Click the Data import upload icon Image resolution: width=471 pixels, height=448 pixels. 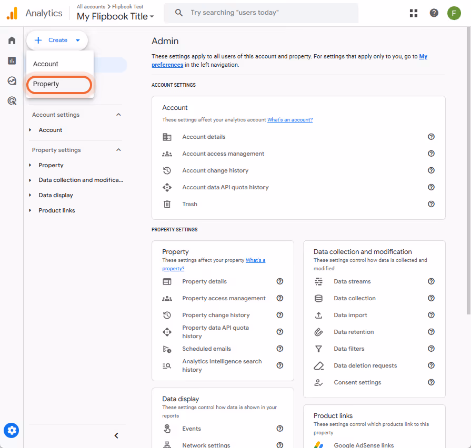click(x=318, y=315)
